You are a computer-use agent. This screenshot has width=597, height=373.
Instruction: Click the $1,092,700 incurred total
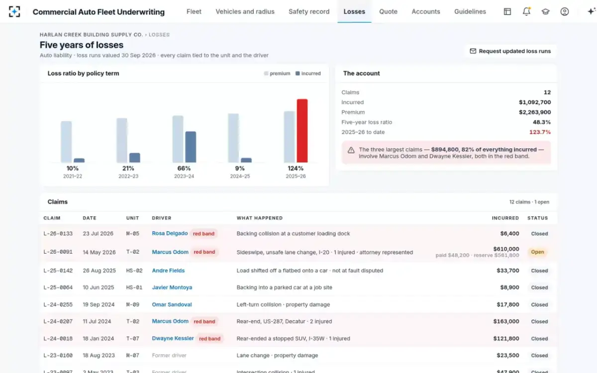point(535,102)
